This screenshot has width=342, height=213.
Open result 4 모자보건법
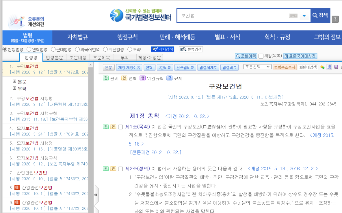pos(27,128)
